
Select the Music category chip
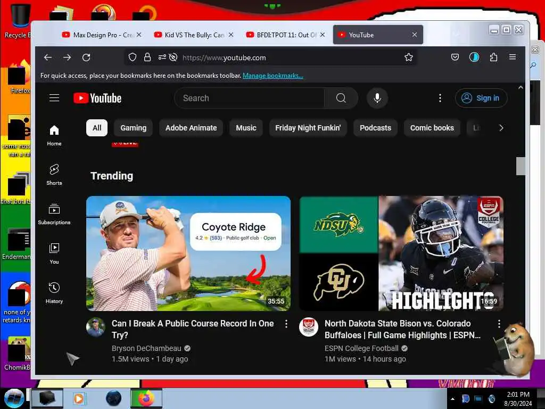[246, 128]
